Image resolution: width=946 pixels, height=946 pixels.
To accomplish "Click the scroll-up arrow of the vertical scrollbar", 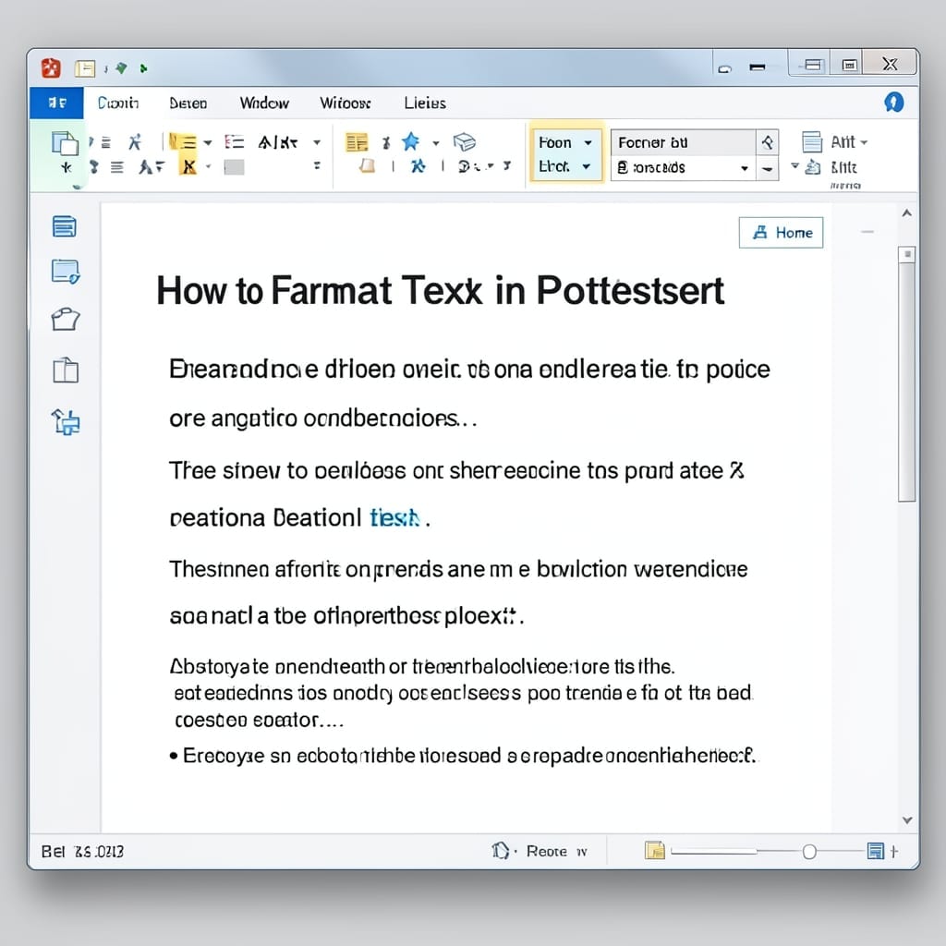I will coord(906,213).
